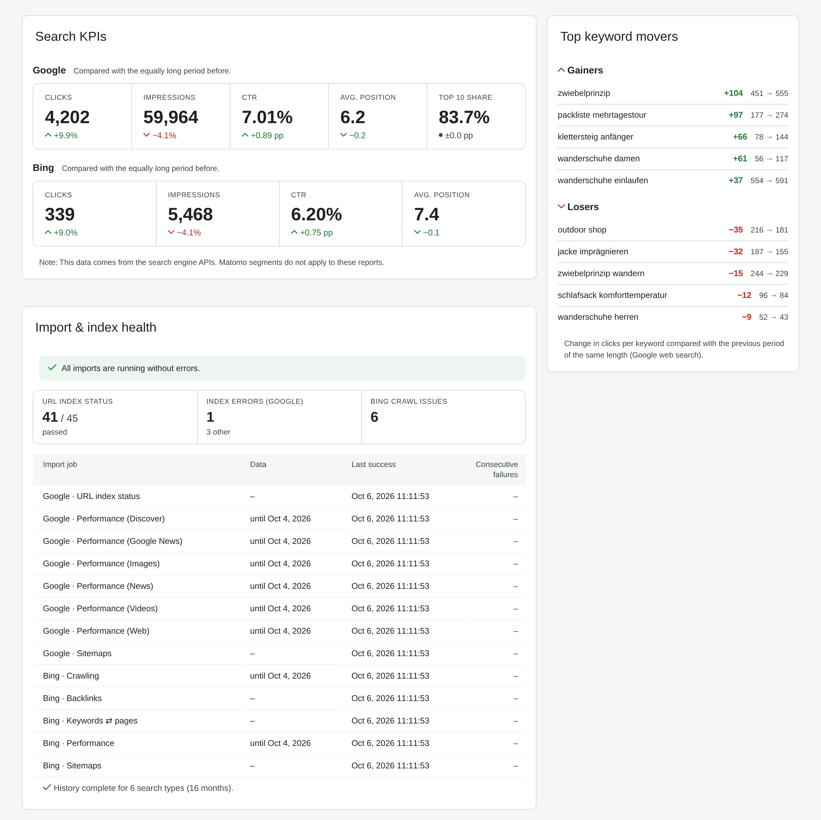
Task: Click the Bing · Keywords ⇄ pages row
Action: pos(279,721)
